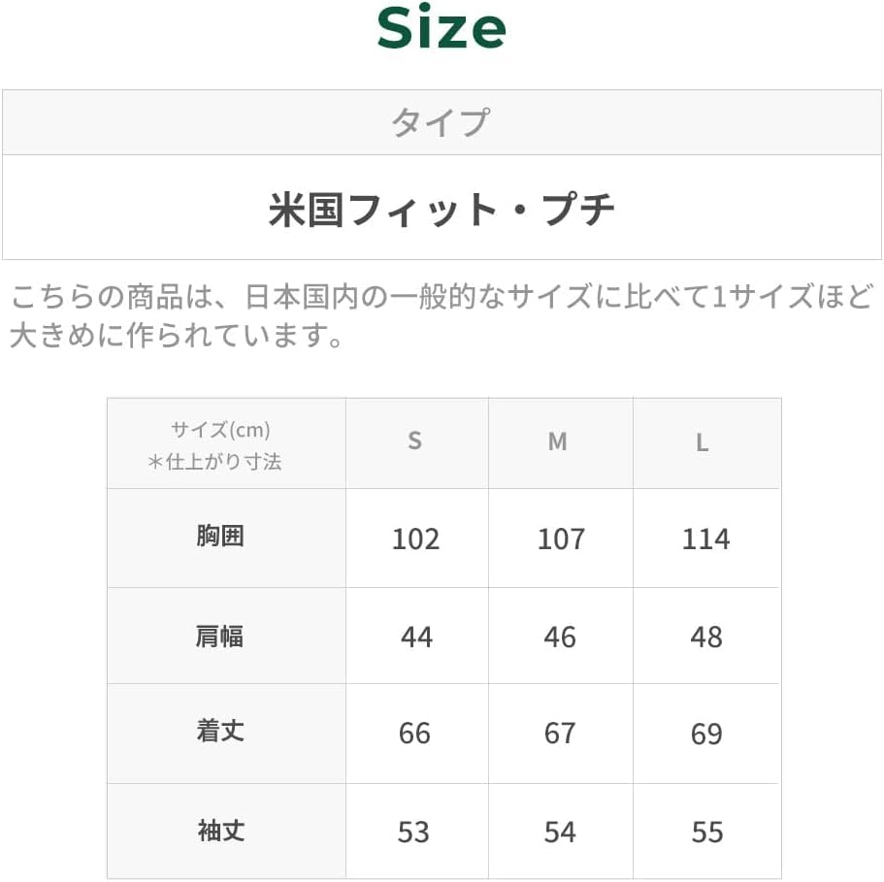The image size is (884, 882).
Task: Click shoulder width value 46
Action: [560, 637]
